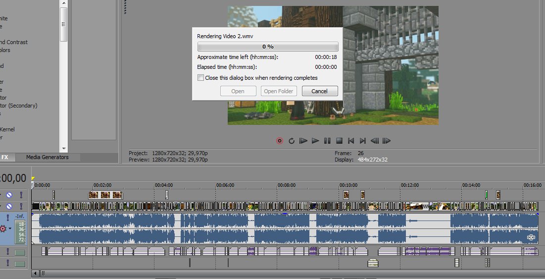The height and width of the screenshot is (279, 545).
Task: Click the 0 % rendering progress bar
Action: (268, 47)
